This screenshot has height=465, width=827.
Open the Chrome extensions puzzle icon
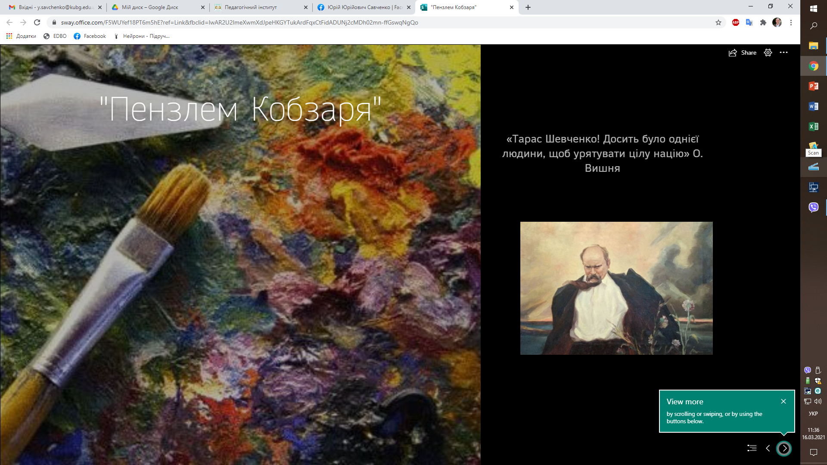(x=763, y=22)
